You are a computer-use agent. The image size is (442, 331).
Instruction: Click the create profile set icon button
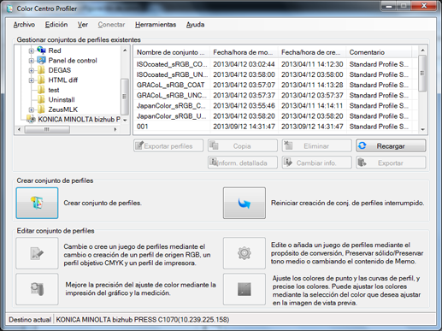(37, 203)
